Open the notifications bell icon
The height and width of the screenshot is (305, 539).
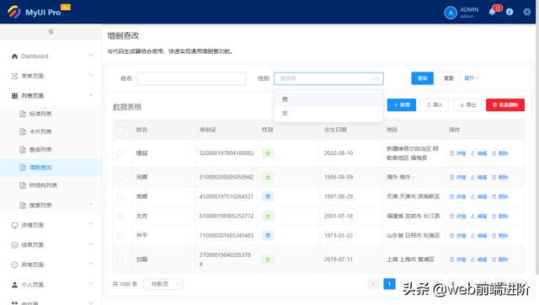click(492, 12)
